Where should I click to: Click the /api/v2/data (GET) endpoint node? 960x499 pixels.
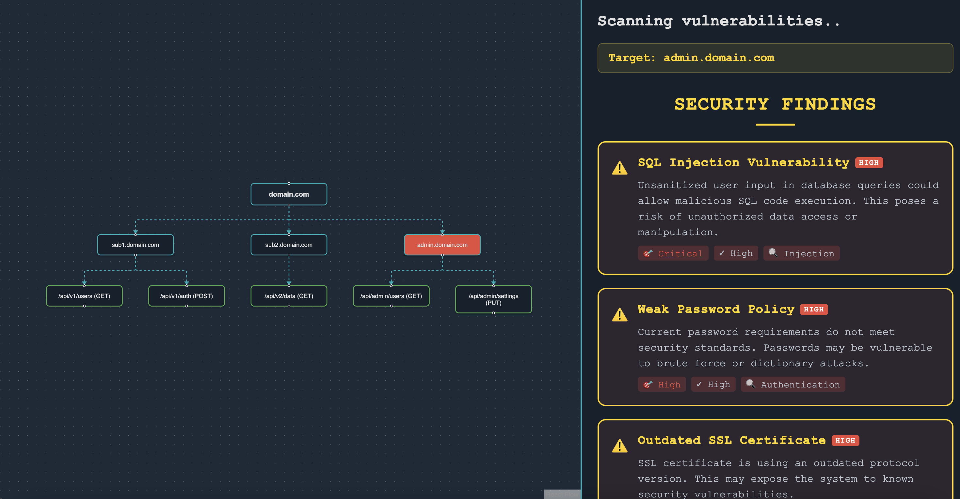coord(289,296)
